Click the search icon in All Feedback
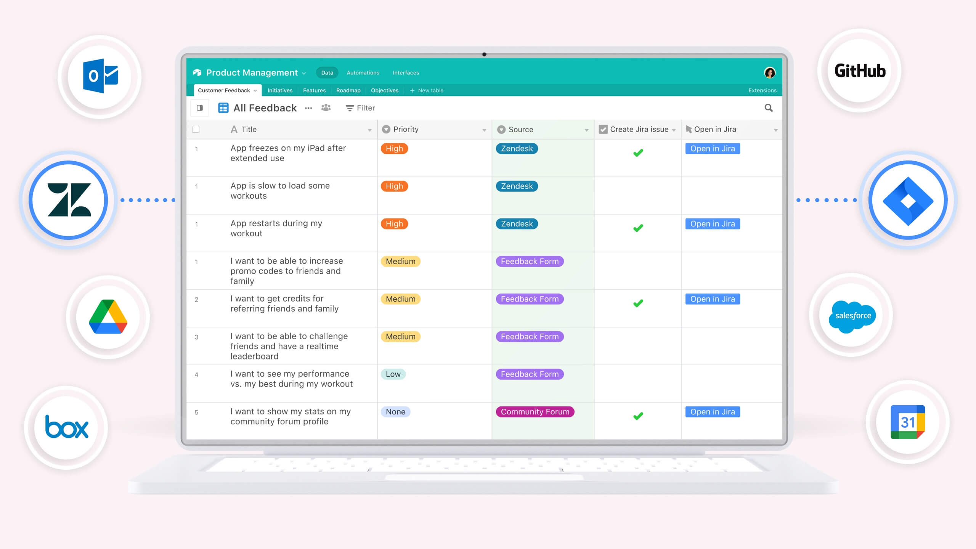This screenshot has width=976, height=549. point(769,108)
